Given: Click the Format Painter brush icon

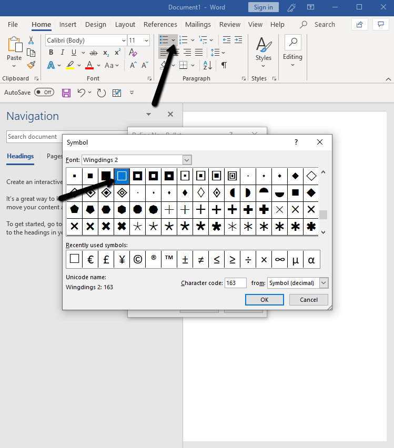Looking at the screenshot, I should tap(31, 65).
